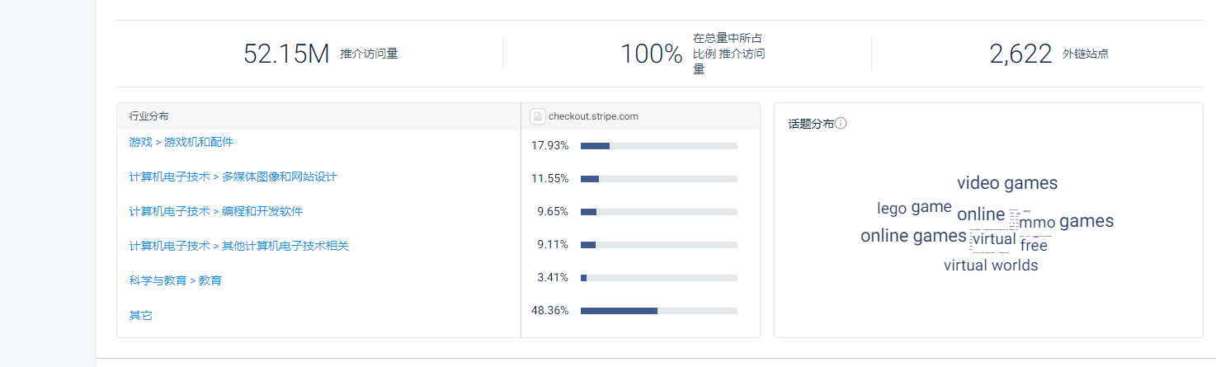Click the info icon next to 话题分布
The image size is (1216, 367).
[x=841, y=124]
